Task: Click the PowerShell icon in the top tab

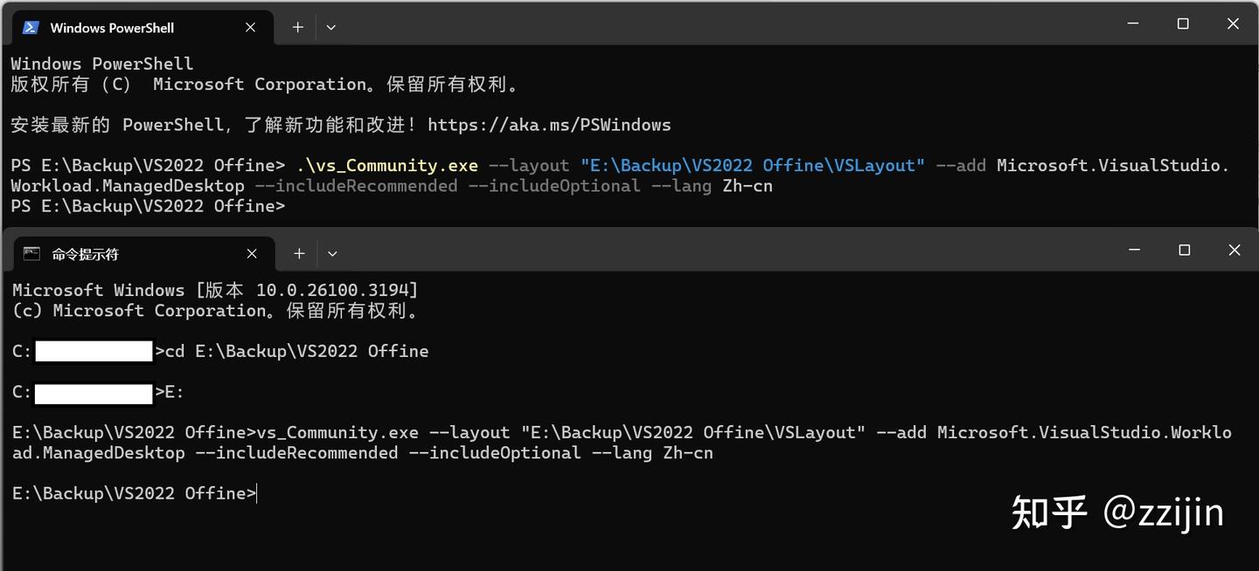Action: click(31, 27)
